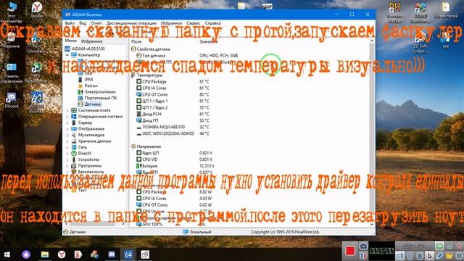Sort by the Значение column header
Viewport: 464px width, 261px height.
[x=208, y=42]
